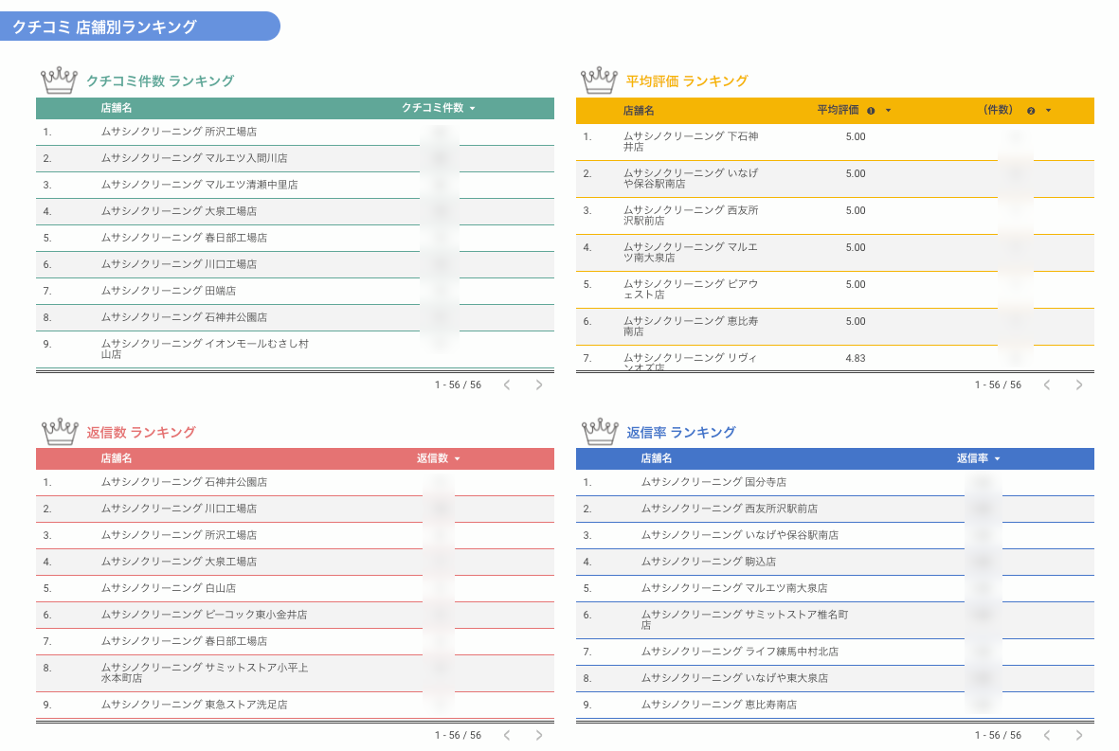
Task: Select the サミットストア椎名町店 row
Action: (x=835, y=620)
